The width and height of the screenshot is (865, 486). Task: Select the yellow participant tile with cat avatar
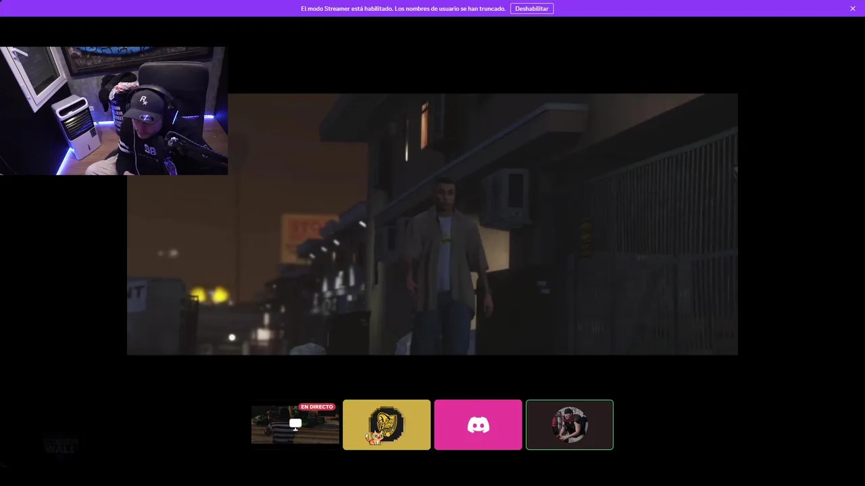point(387,425)
